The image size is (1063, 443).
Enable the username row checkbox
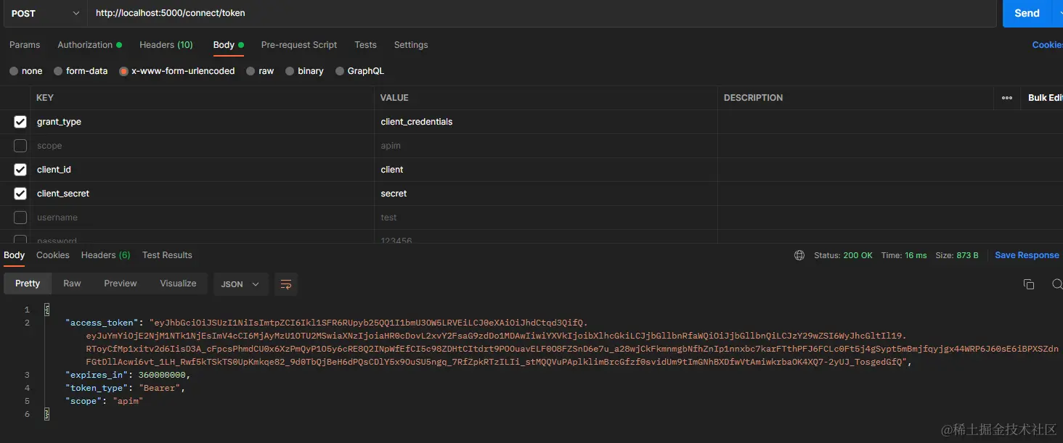coord(20,218)
